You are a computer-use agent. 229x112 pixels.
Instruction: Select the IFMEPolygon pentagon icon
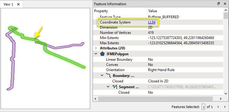tap(102, 54)
